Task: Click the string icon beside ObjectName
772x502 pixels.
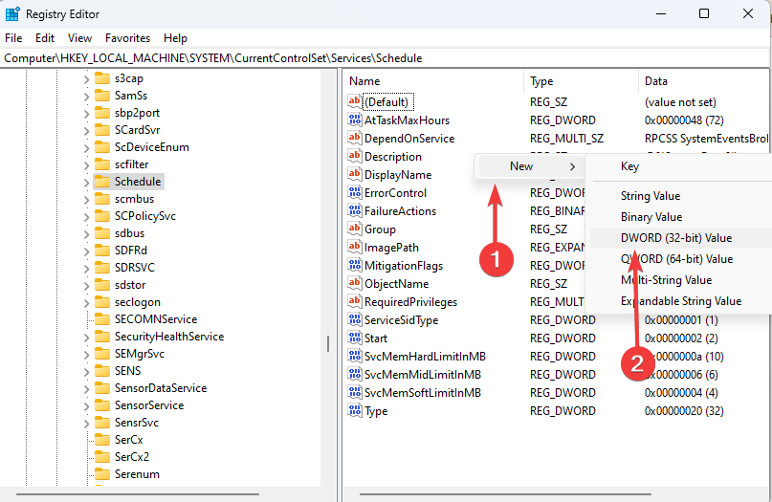Action: pyautogui.click(x=355, y=283)
